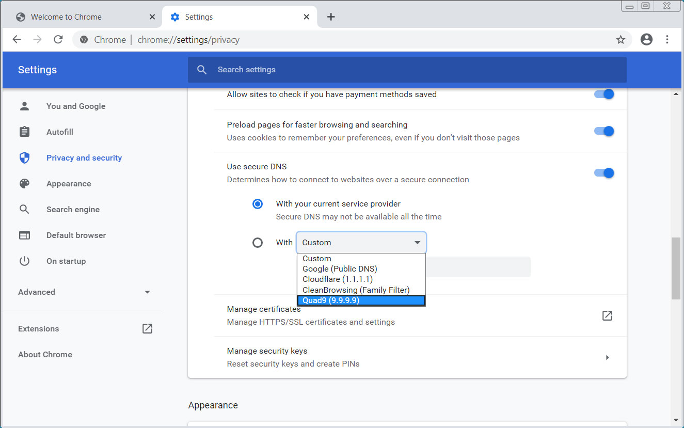684x428 pixels.
Task: Open Appearance settings in sidebar
Action: 69,183
